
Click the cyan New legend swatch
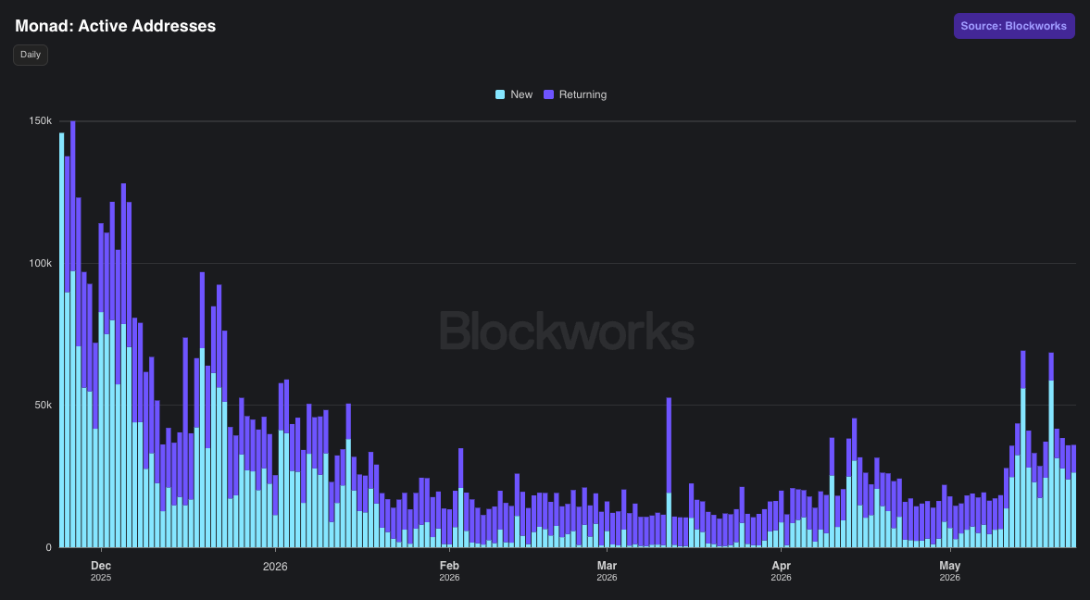(x=500, y=94)
